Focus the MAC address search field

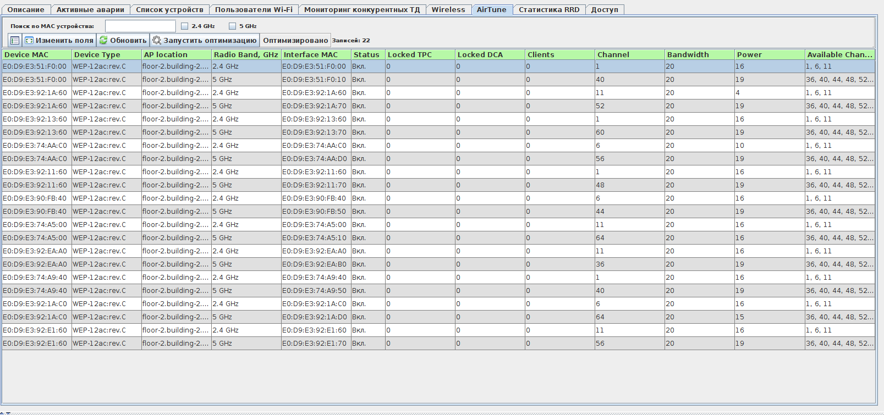(x=140, y=26)
